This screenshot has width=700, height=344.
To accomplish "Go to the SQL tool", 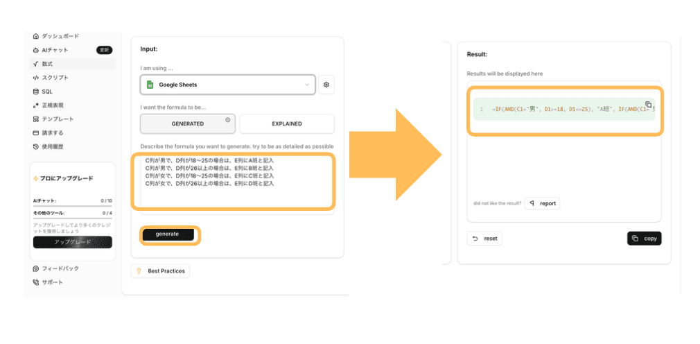I will tap(46, 92).
